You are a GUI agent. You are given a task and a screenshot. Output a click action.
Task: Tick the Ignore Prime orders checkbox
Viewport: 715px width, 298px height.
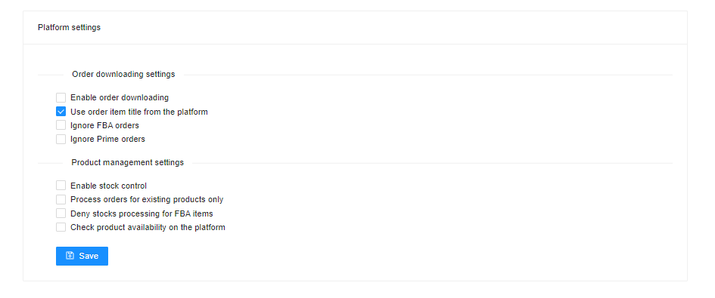click(61, 140)
